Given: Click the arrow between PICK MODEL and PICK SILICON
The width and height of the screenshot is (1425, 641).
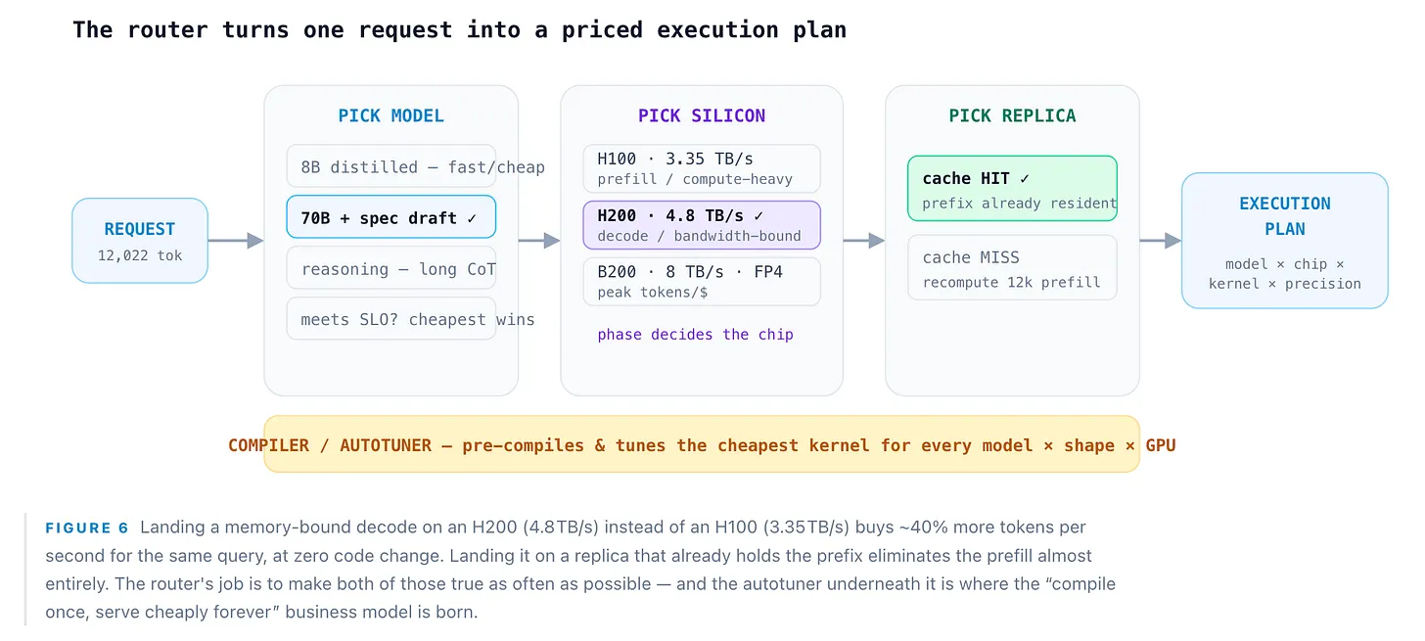Looking at the screenshot, I should [x=539, y=241].
